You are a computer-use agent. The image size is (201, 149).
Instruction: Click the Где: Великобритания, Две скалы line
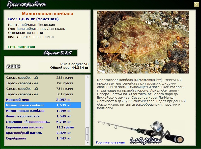point(37,29)
